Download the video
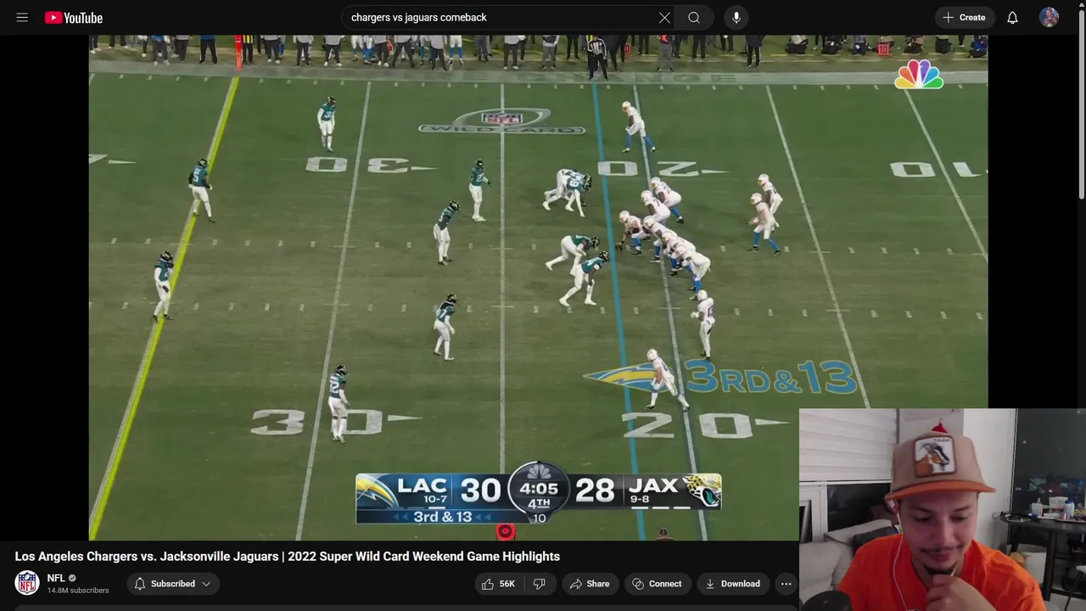The width and height of the screenshot is (1086, 611). (x=732, y=584)
